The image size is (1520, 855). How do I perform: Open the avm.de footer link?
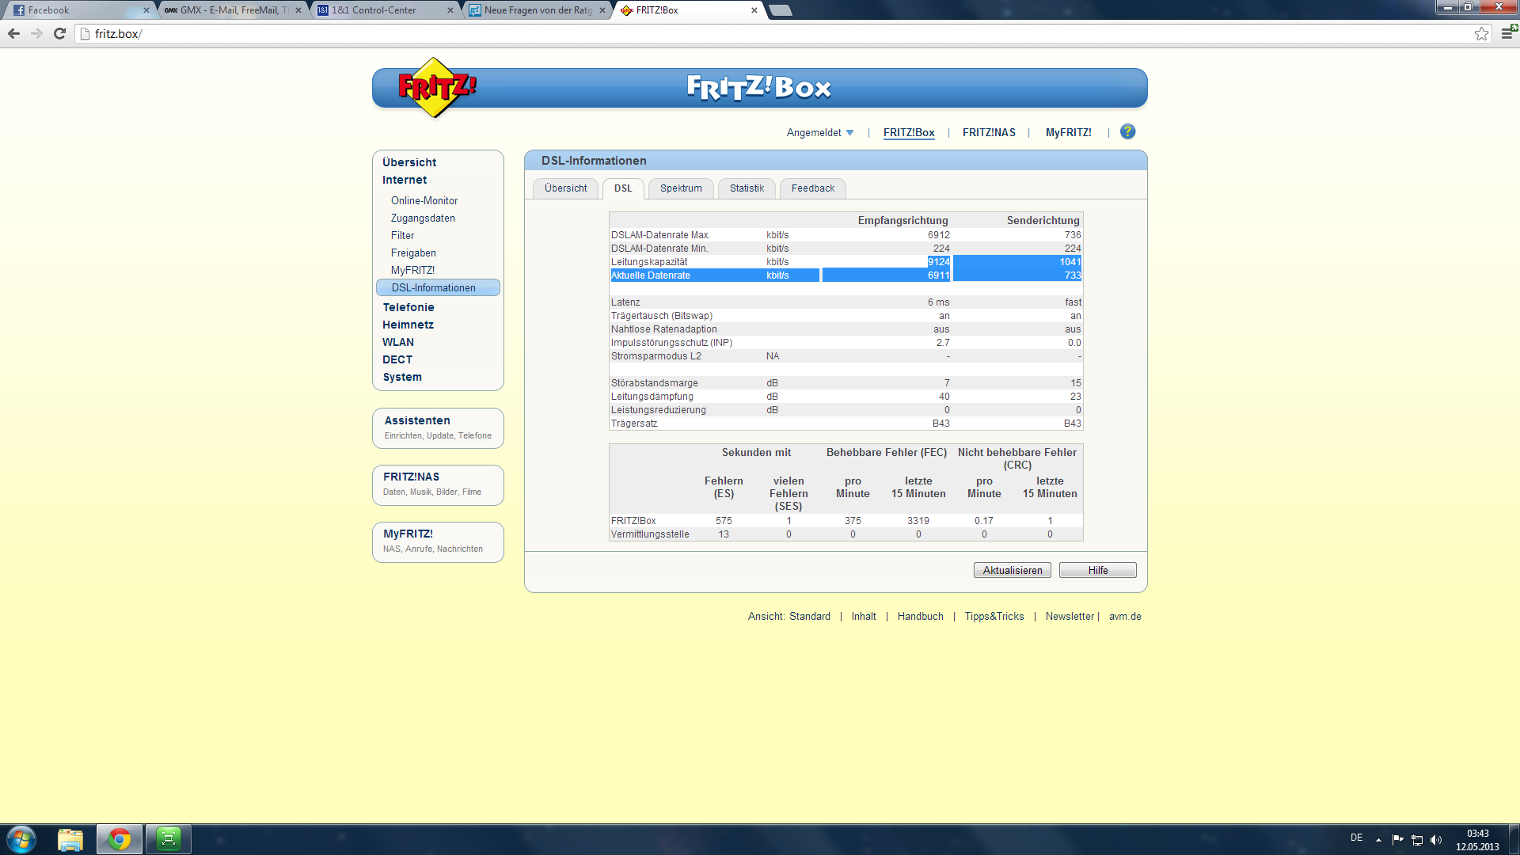click(1125, 616)
